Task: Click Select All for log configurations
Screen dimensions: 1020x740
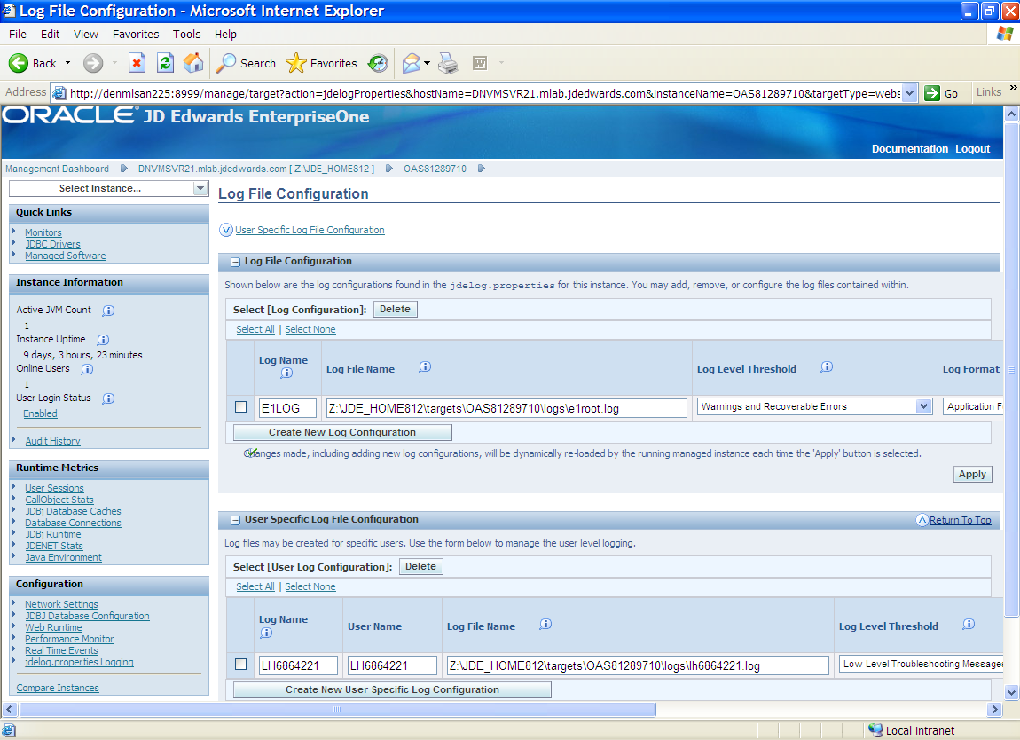Action: pyautogui.click(x=255, y=329)
